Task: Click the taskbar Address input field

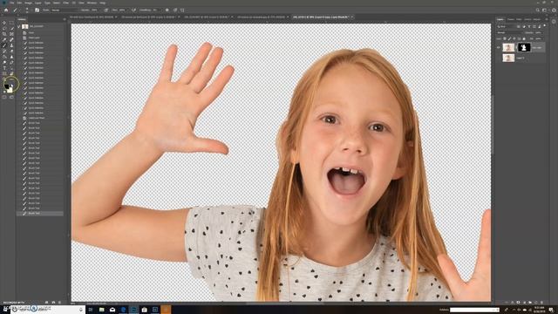Action: tap(473, 310)
